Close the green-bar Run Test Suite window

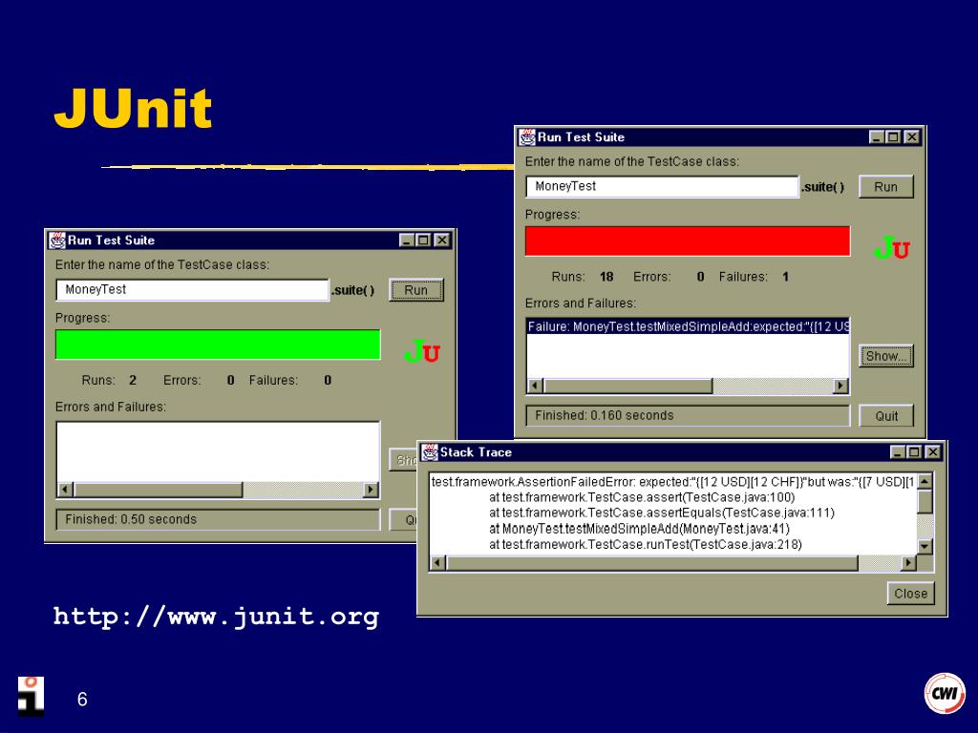[x=441, y=240]
